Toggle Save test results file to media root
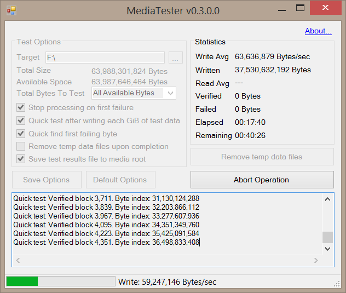This screenshot has height=293, width=346. pos(21,159)
